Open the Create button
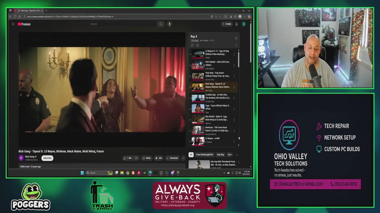The height and width of the screenshot is (213, 380). (227, 24)
